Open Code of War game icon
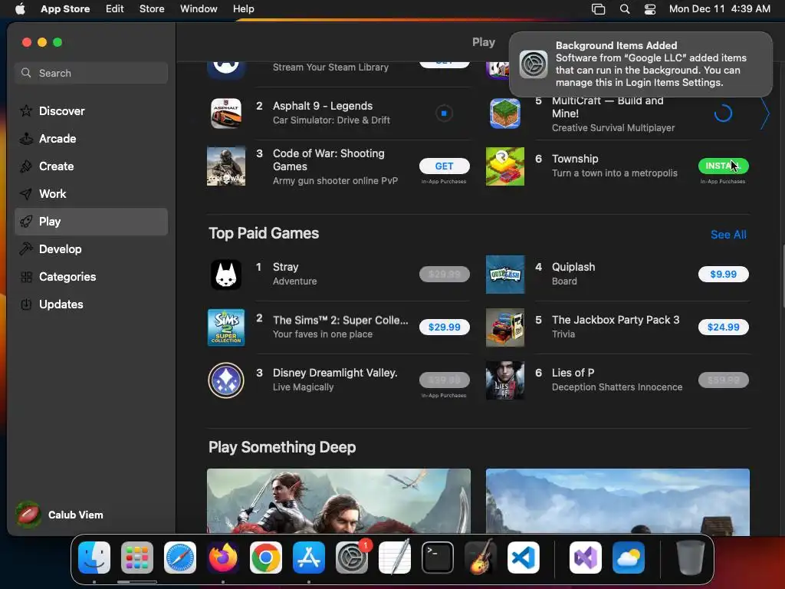This screenshot has width=785, height=589. click(x=226, y=166)
